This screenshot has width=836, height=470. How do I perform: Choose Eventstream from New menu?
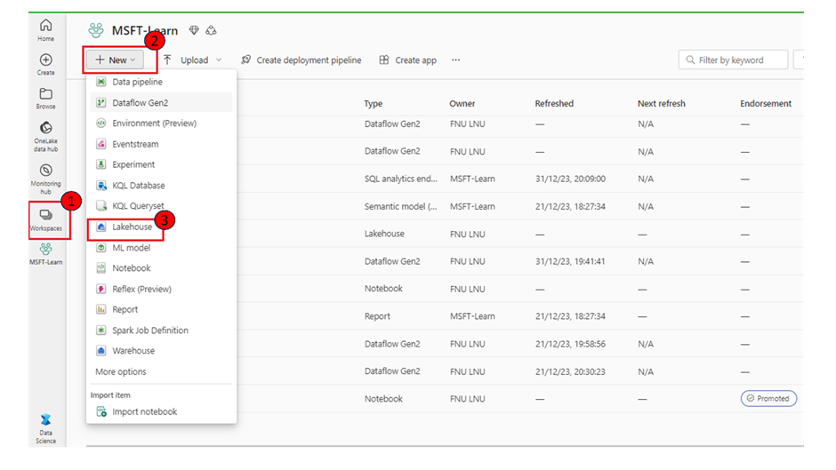point(161,144)
